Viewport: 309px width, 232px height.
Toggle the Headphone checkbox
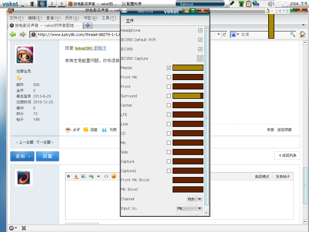200,31
